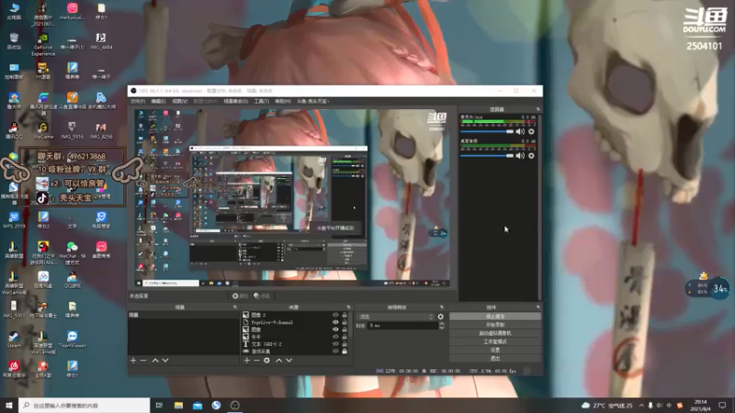
Task: Open GeForce Experience desktop icon
Action: pos(43,44)
